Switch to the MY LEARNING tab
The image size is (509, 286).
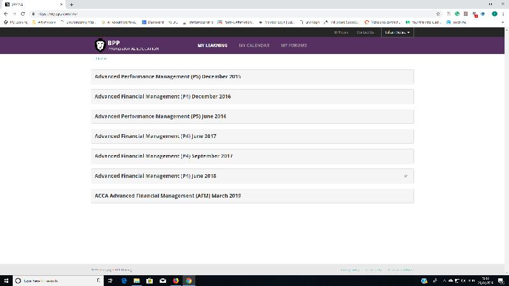click(x=213, y=45)
